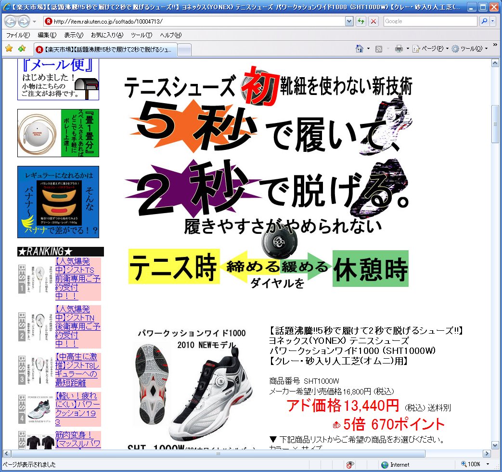This screenshot has height=472, width=502.
Task: Click the dial closure image in banner
Action: 279,241
